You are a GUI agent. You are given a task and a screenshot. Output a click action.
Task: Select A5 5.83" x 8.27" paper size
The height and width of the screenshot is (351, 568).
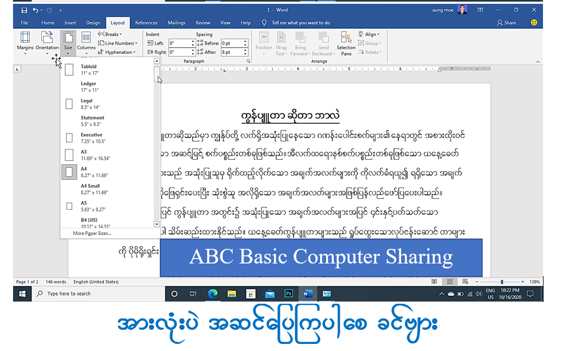(107, 206)
